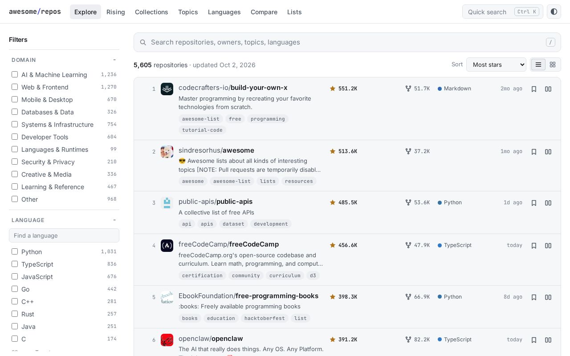Open the Lists navigation item

click(294, 12)
